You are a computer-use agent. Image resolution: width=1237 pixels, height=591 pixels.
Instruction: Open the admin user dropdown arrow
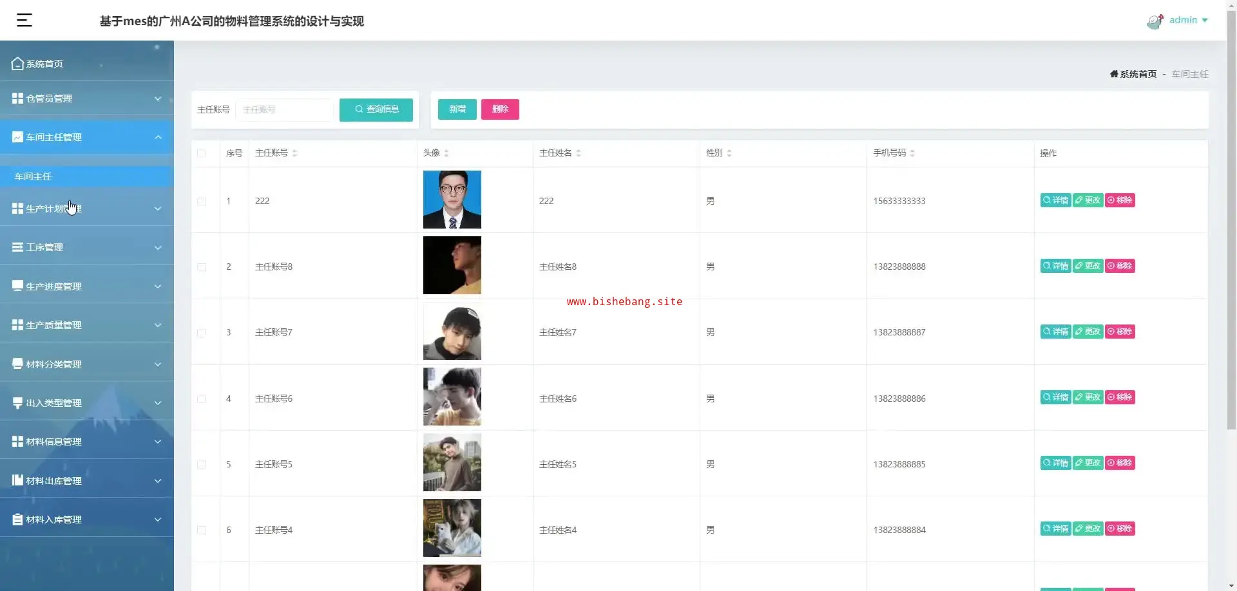(1205, 21)
